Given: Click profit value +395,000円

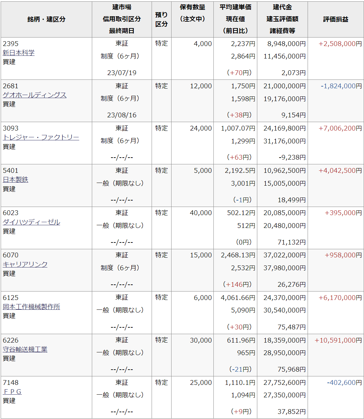Looking at the screenshot, I should (x=343, y=213).
